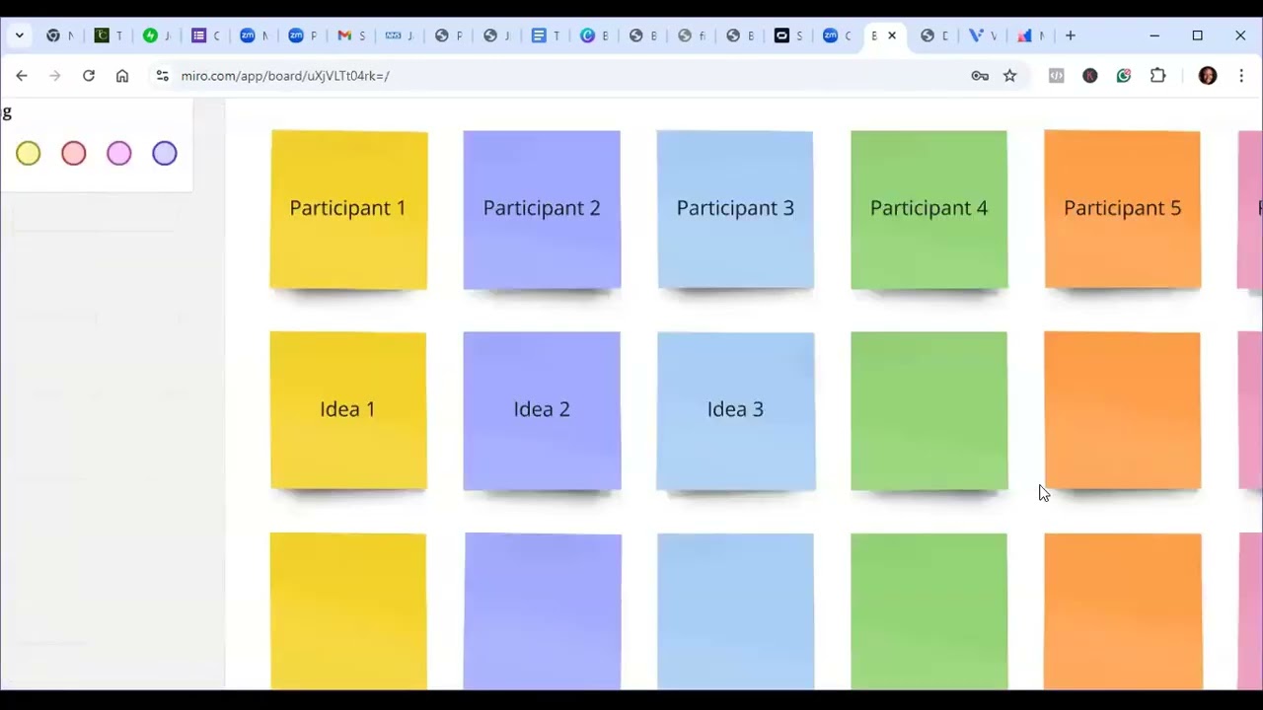Viewport: 1263px width, 710px height.
Task: Switch to the blue-and-red chart-icon tab
Action: (x=1030, y=35)
